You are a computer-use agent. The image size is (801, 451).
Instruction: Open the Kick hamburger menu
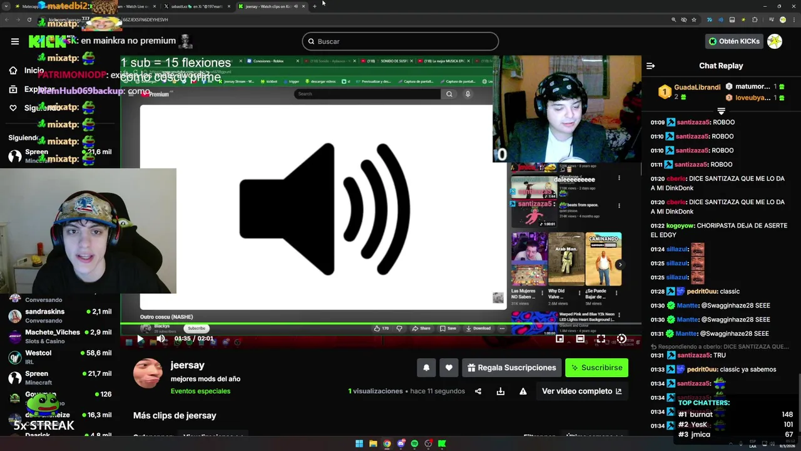(15, 41)
